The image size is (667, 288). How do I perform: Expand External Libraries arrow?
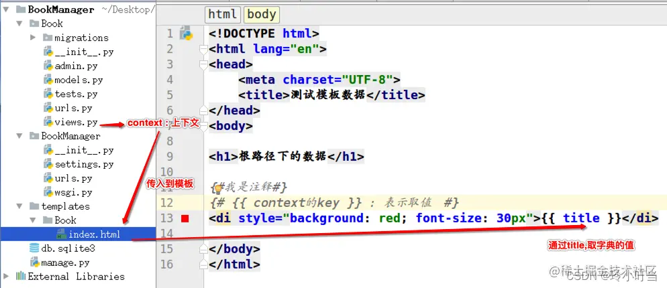pos(6,277)
